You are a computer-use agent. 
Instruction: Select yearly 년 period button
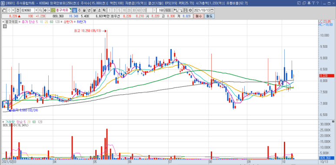pyautogui.click(x=89, y=10)
